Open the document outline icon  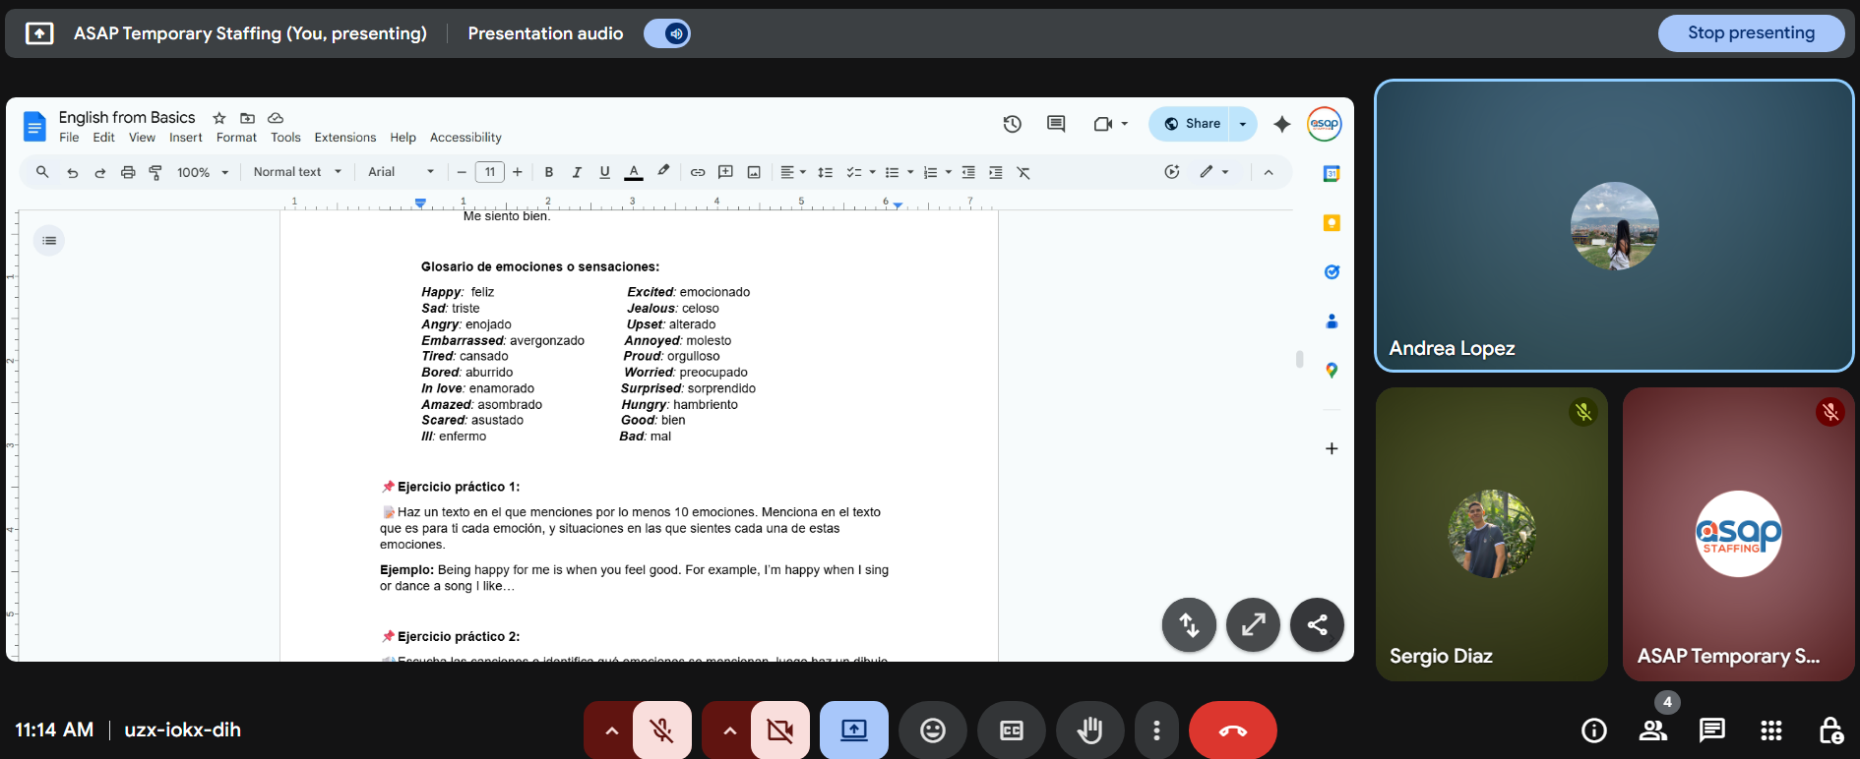(x=49, y=241)
